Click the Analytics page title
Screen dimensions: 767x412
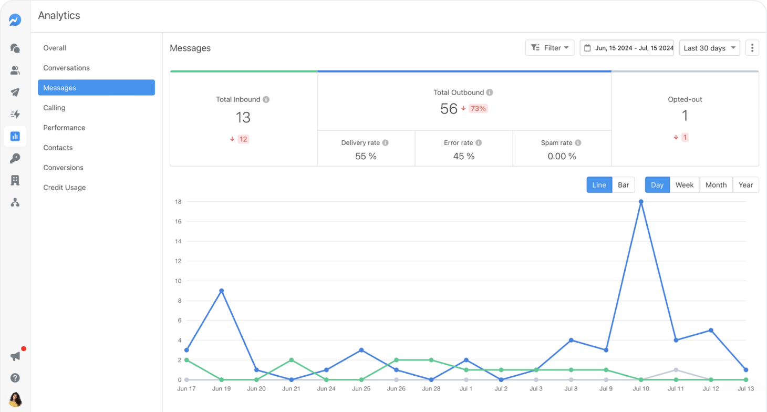(x=59, y=16)
